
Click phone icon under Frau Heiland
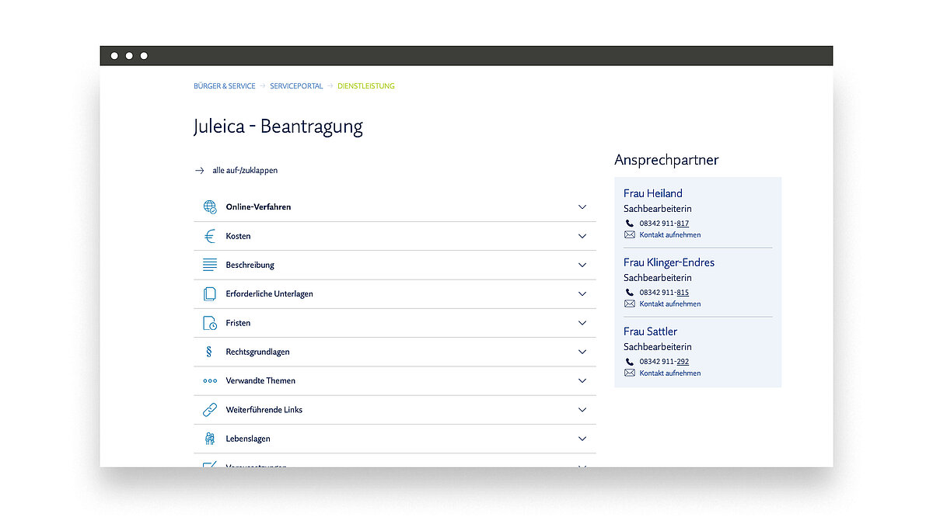pos(630,224)
